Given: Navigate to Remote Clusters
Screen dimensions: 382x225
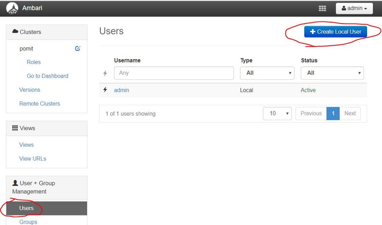Looking at the screenshot, I should [x=39, y=104].
